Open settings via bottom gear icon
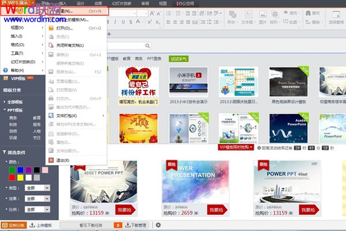 [158, 225]
